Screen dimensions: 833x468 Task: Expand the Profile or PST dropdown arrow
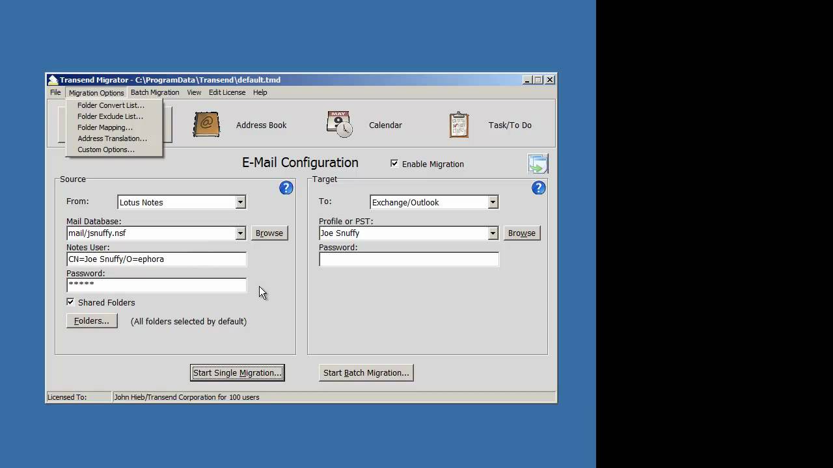click(493, 233)
